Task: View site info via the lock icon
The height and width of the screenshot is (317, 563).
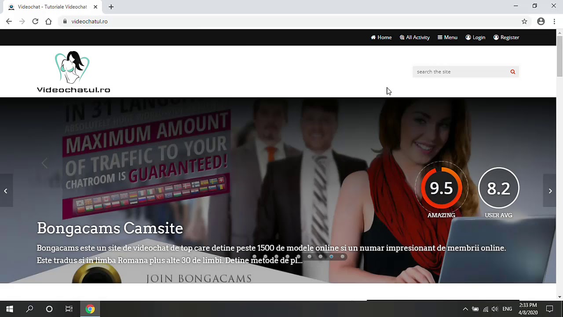Action: [65, 21]
